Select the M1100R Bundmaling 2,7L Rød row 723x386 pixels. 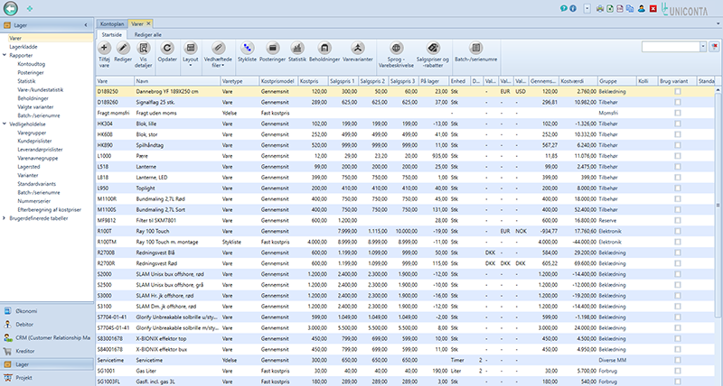pyautogui.click(x=405, y=198)
